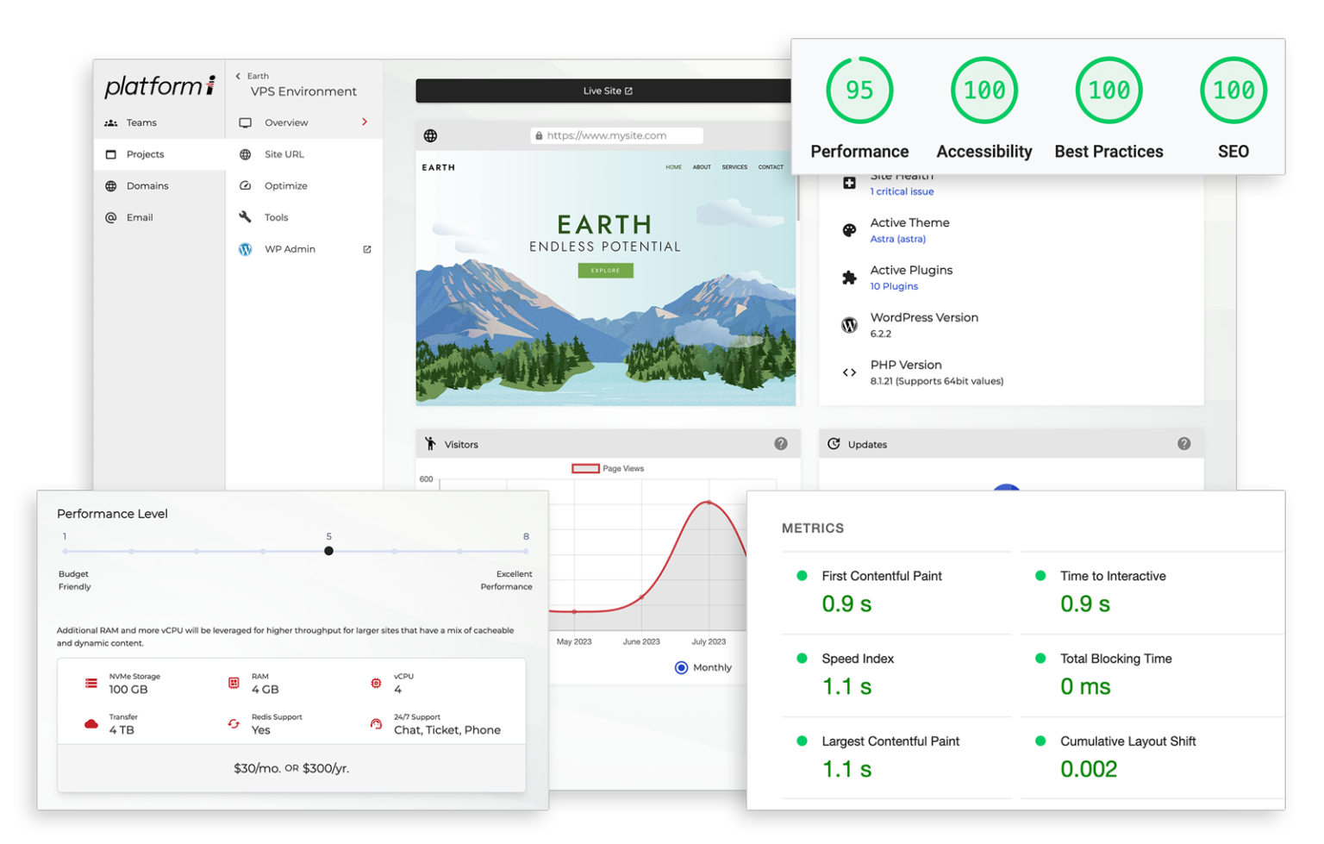The height and width of the screenshot is (844, 1324).
Task: Click the Optimize gauge icon
Action: pos(246,186)
